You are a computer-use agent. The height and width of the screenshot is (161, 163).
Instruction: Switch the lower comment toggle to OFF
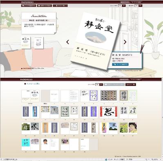[101, 84]
